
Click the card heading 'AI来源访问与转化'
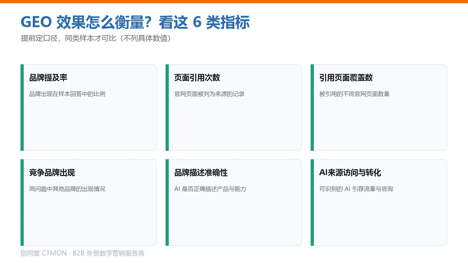[x=350, y=173]
